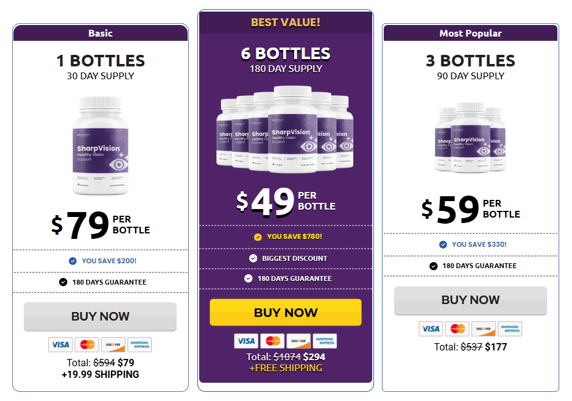Screen dimensions: 572x401
Task: Select the Most Popular package header
Action: 471,33
